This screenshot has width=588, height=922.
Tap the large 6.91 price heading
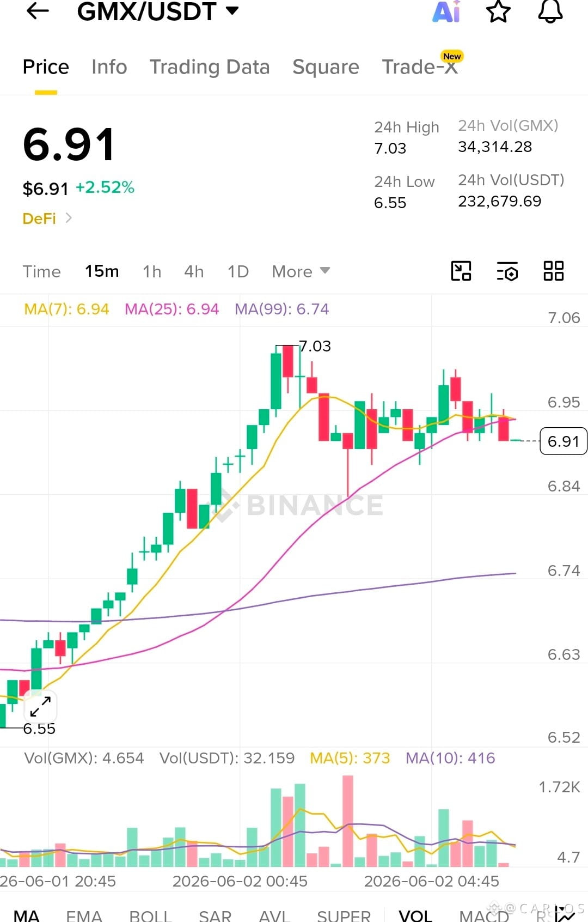pyautogui.click(x=69, y=144)
